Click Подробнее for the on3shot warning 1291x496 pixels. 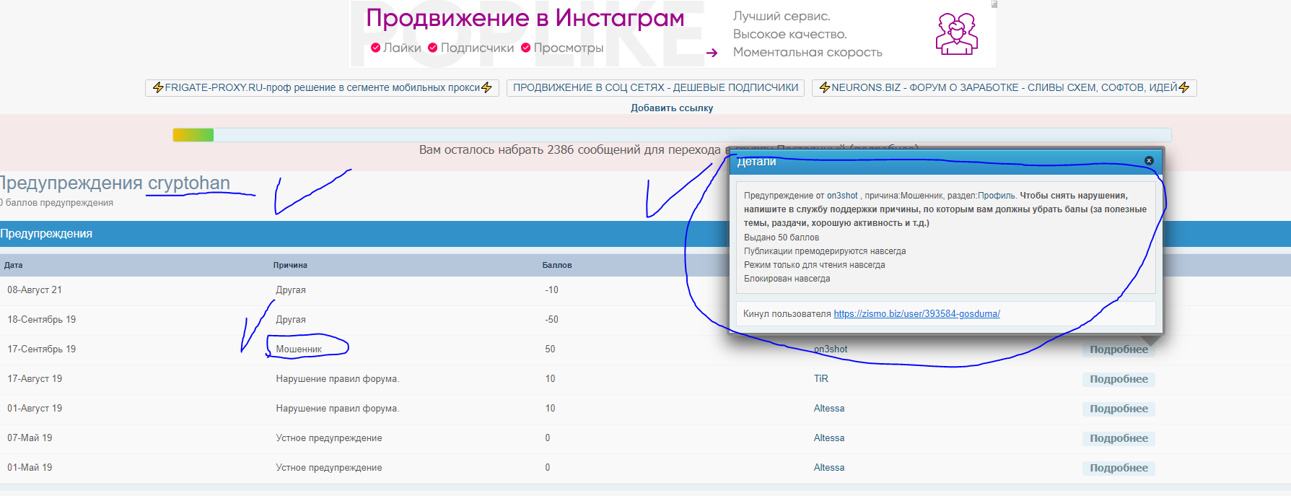[x=1118, y=349]
